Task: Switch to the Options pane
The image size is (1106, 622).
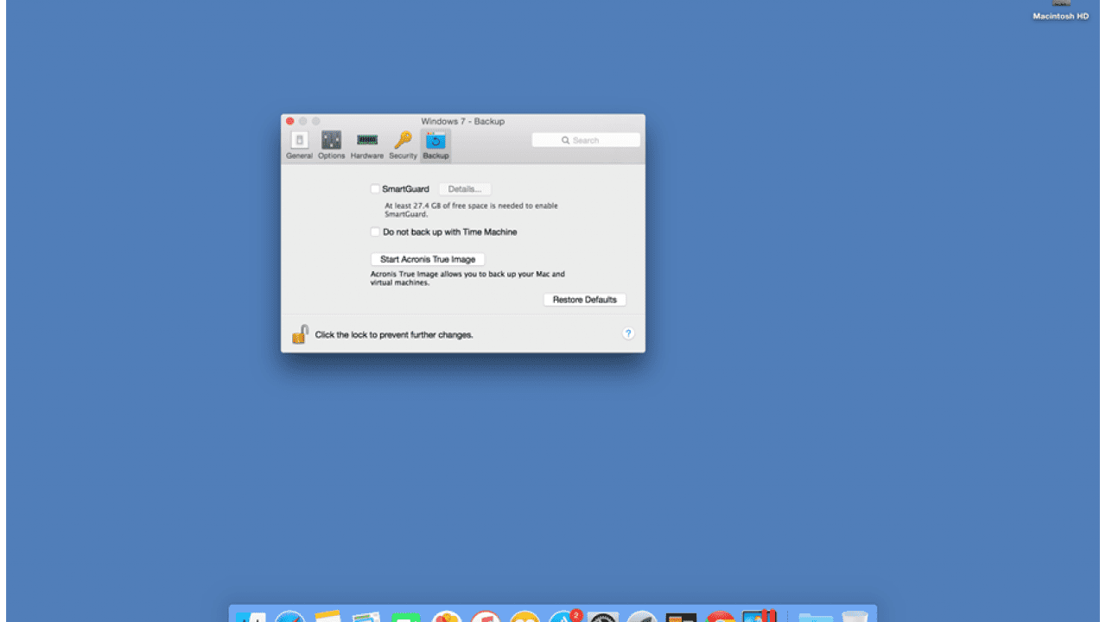Action: point(331,145)
